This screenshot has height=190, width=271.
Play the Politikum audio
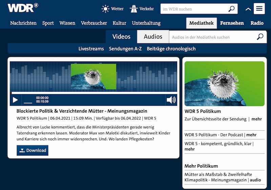click(15, 100)
